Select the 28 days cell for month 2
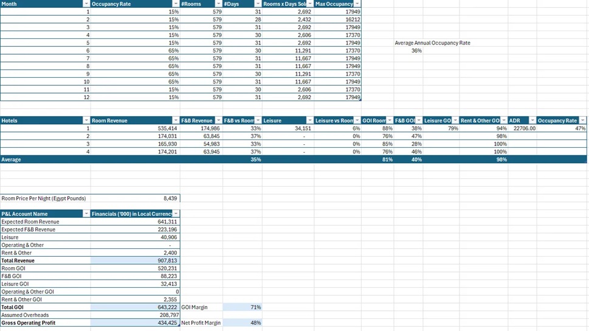 tap(243, 19)
